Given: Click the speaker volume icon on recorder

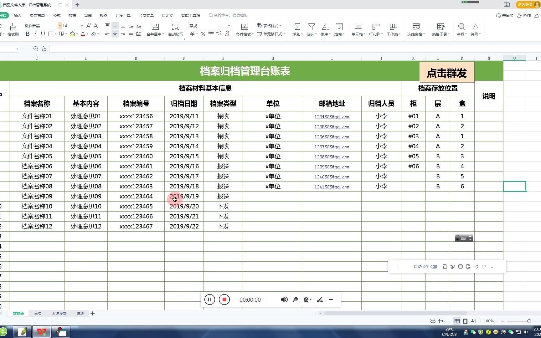Looking at the screenshot, I should tap(284, 300).
